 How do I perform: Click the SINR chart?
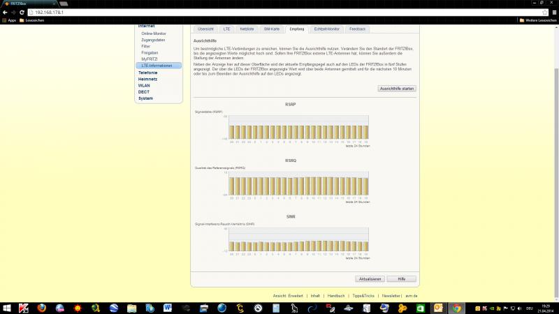(x=298, y=239)
